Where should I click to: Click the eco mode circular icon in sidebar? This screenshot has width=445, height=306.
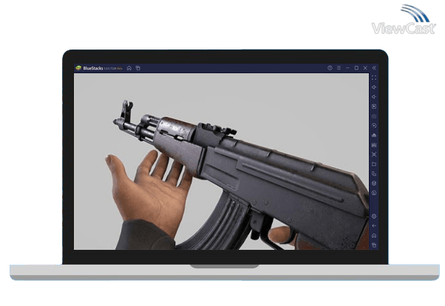coord(374,193)
